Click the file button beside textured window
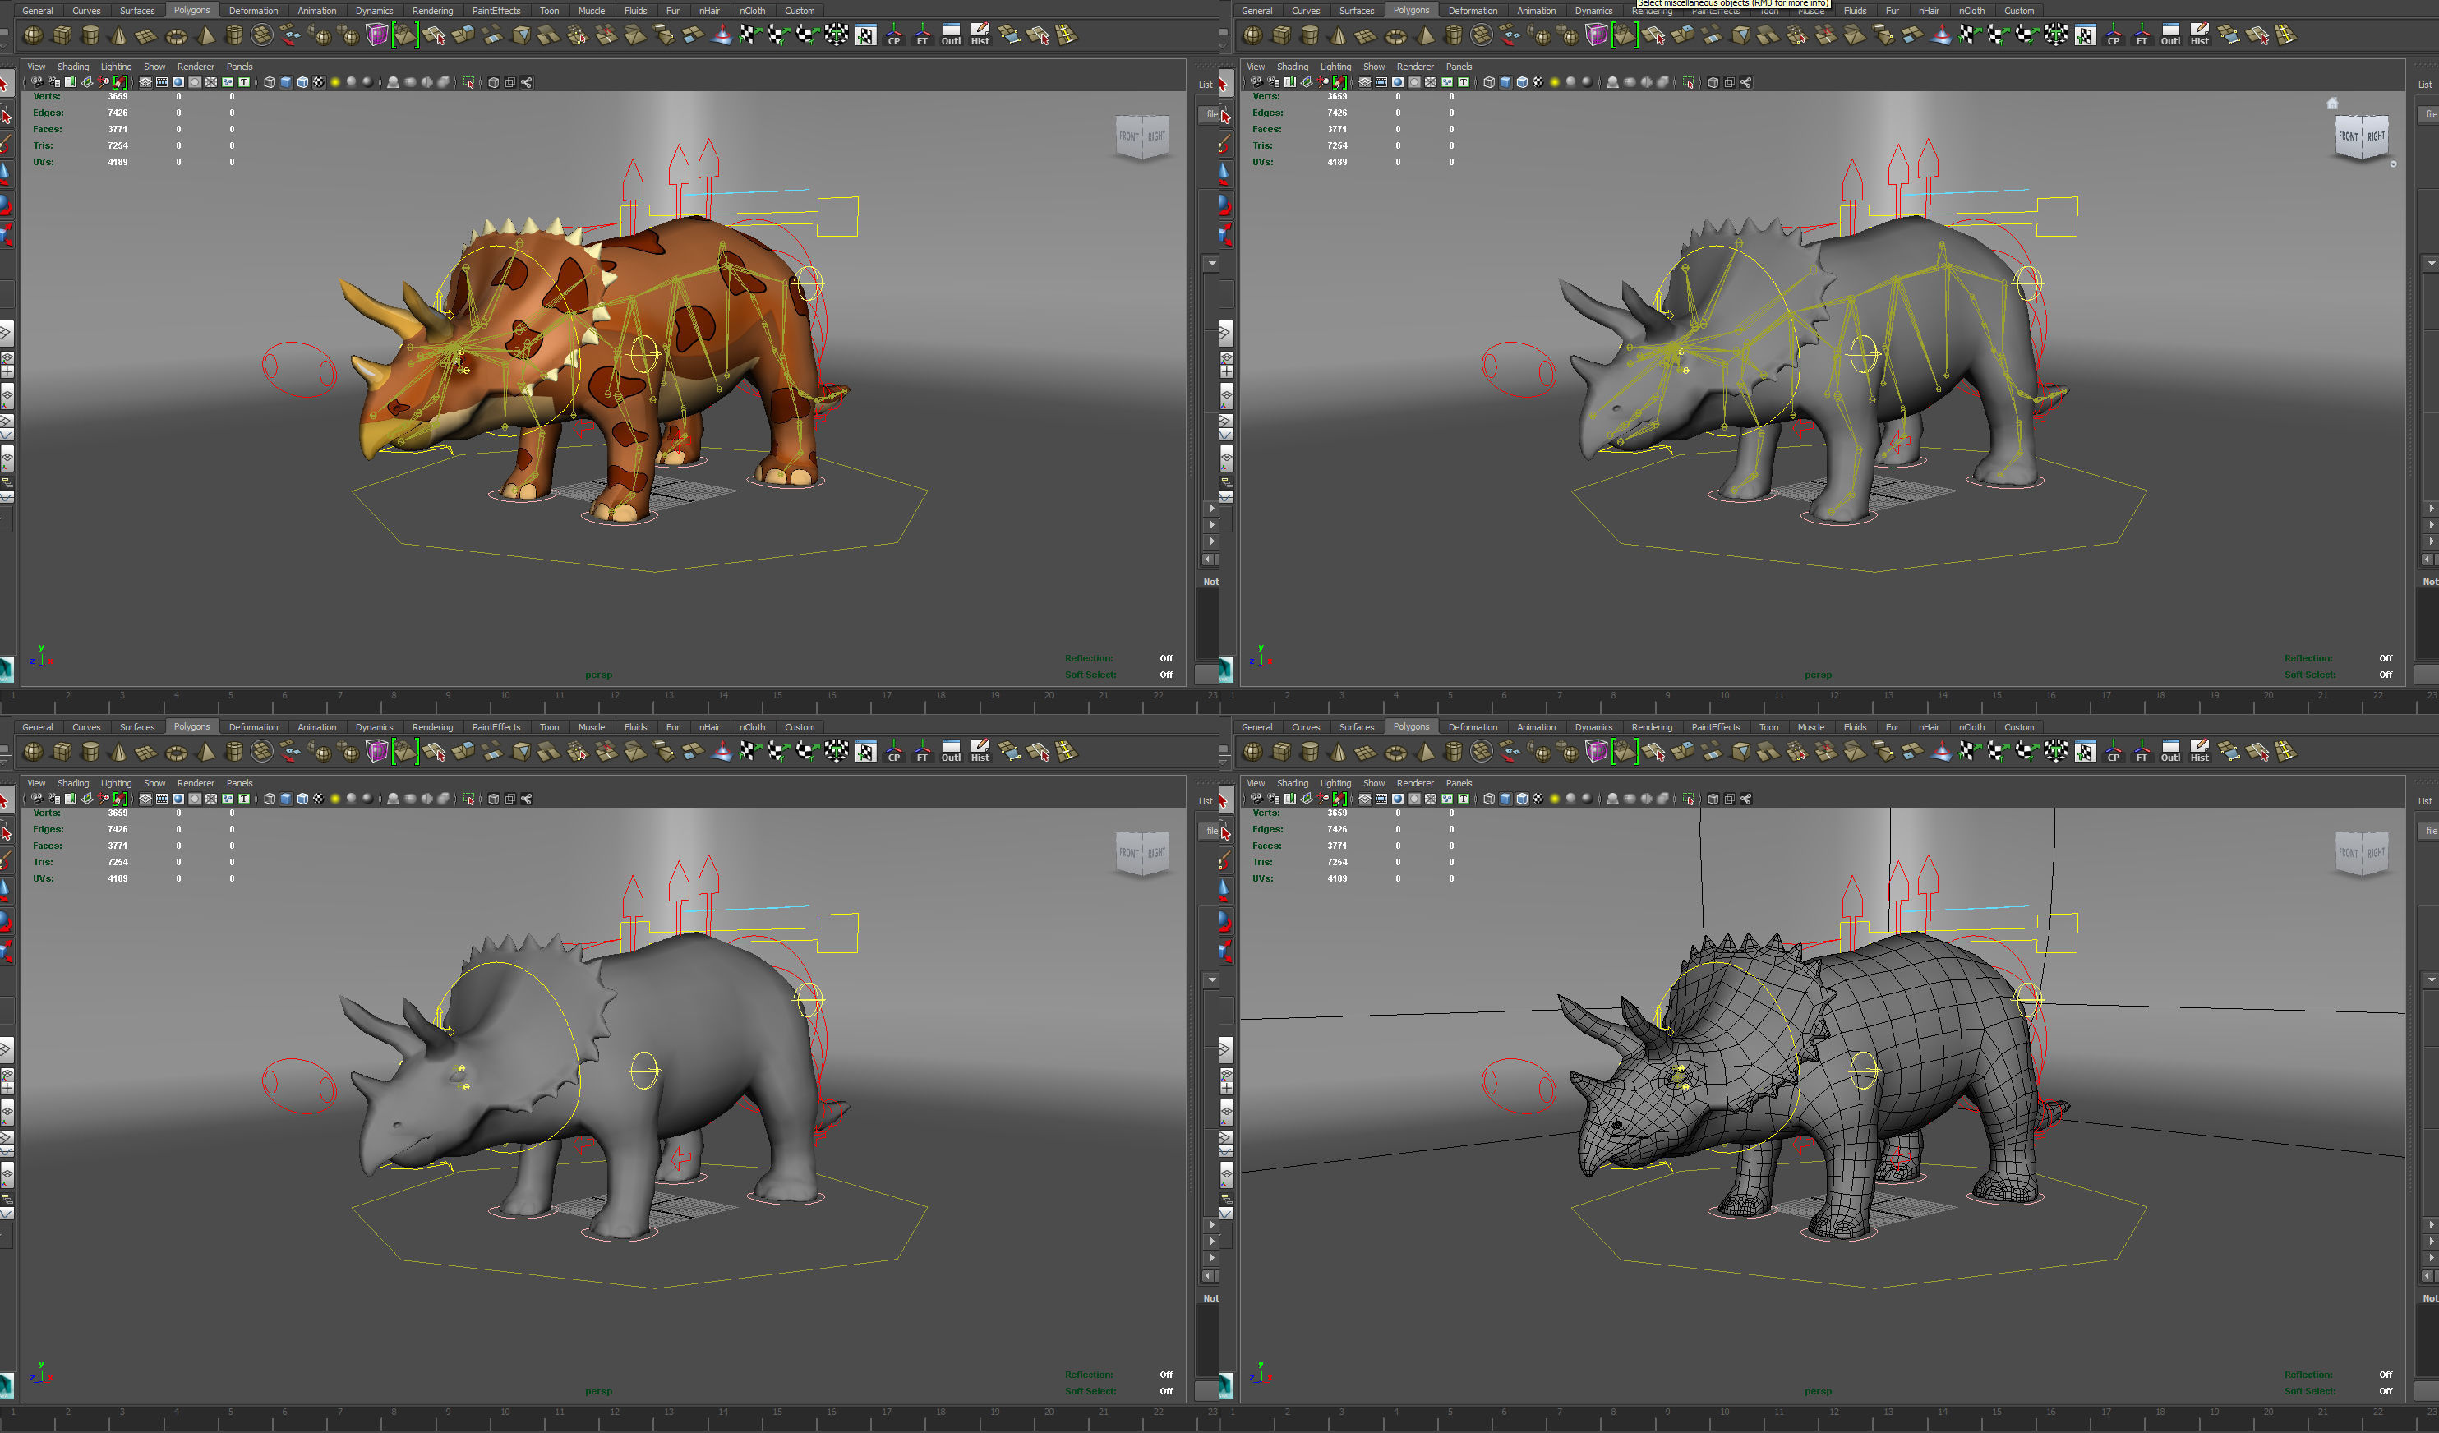 coord(1210,114)
